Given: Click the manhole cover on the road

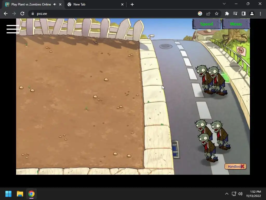Looking at the screenshot, I should (166, 46).
